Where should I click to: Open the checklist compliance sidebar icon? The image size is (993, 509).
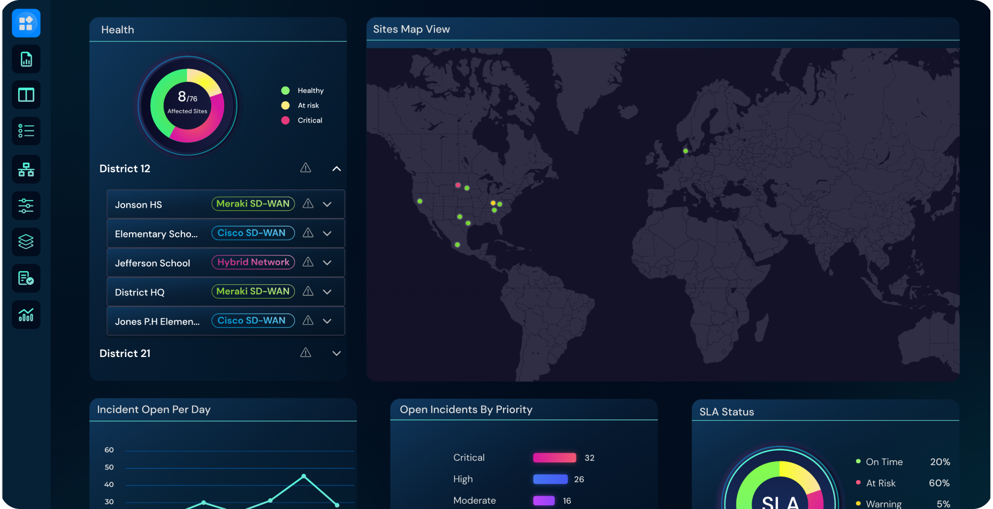pos(26,278)
